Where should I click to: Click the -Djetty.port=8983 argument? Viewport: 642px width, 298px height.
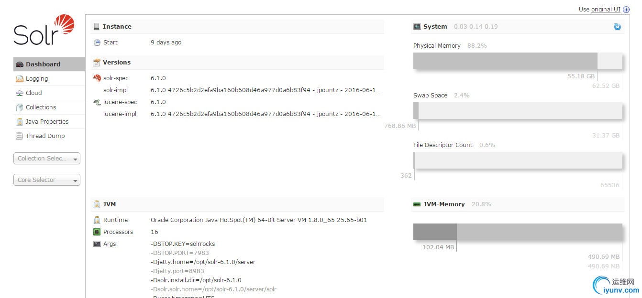pyautogui.click(x=177, y=271)
